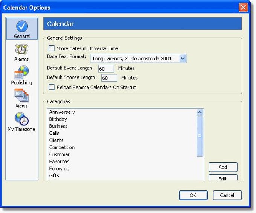Select the Birthday category
256x213 pixels.
point(58,119)
